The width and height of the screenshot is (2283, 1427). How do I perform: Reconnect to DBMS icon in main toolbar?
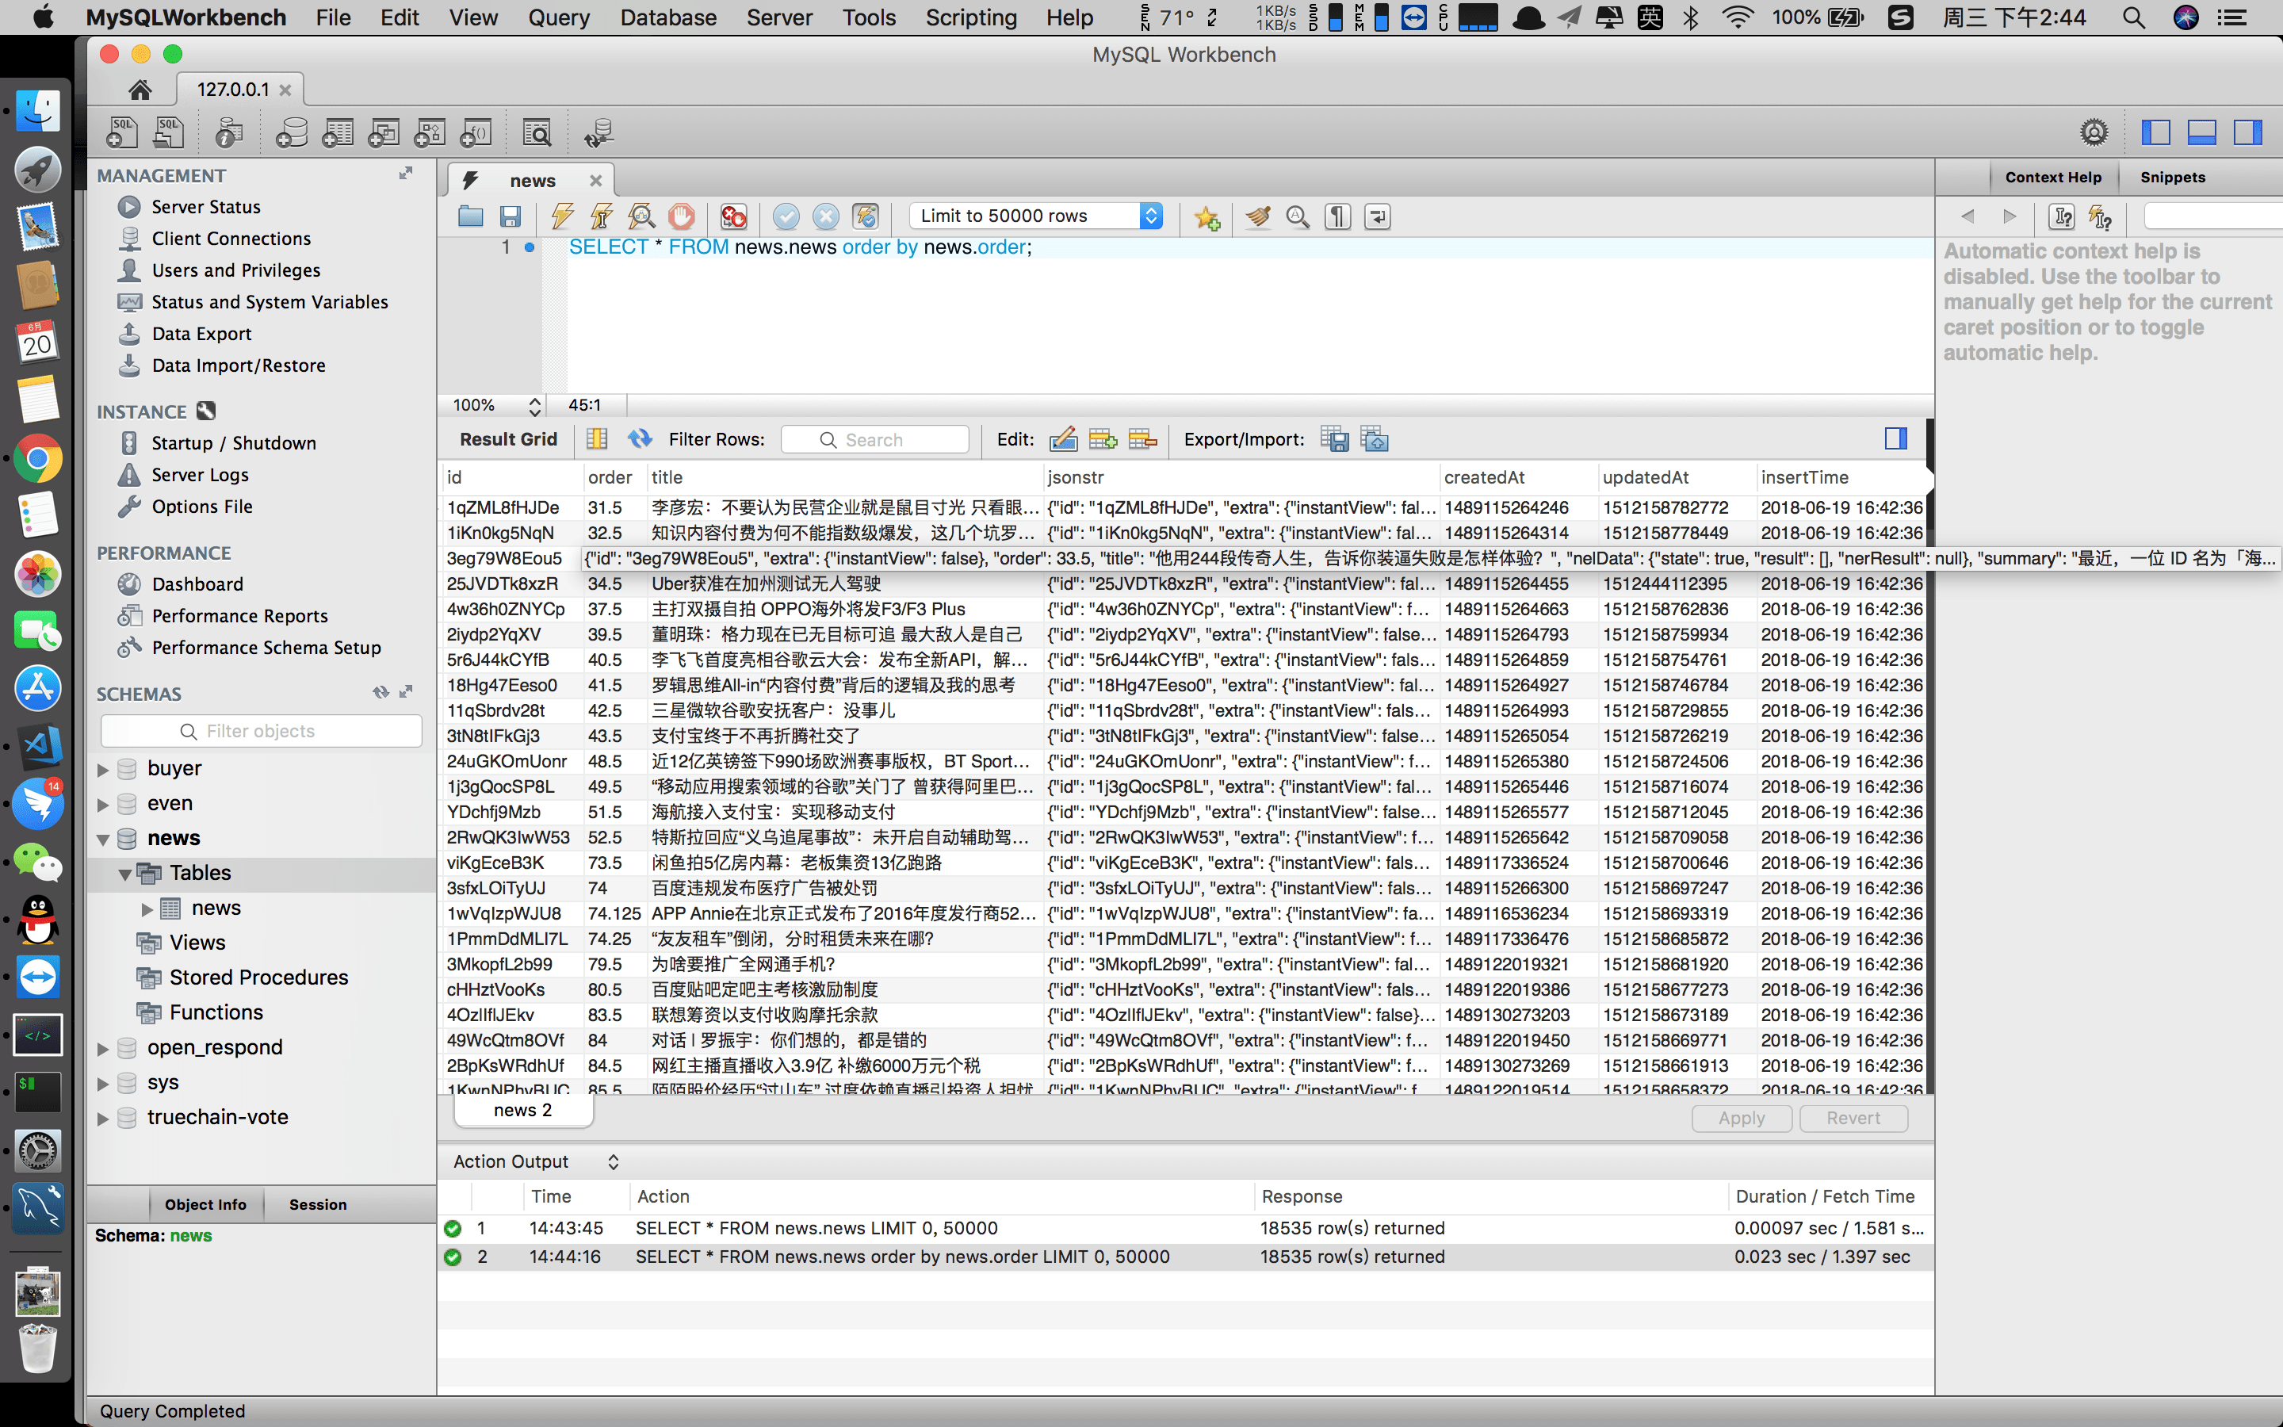(598, 133)
